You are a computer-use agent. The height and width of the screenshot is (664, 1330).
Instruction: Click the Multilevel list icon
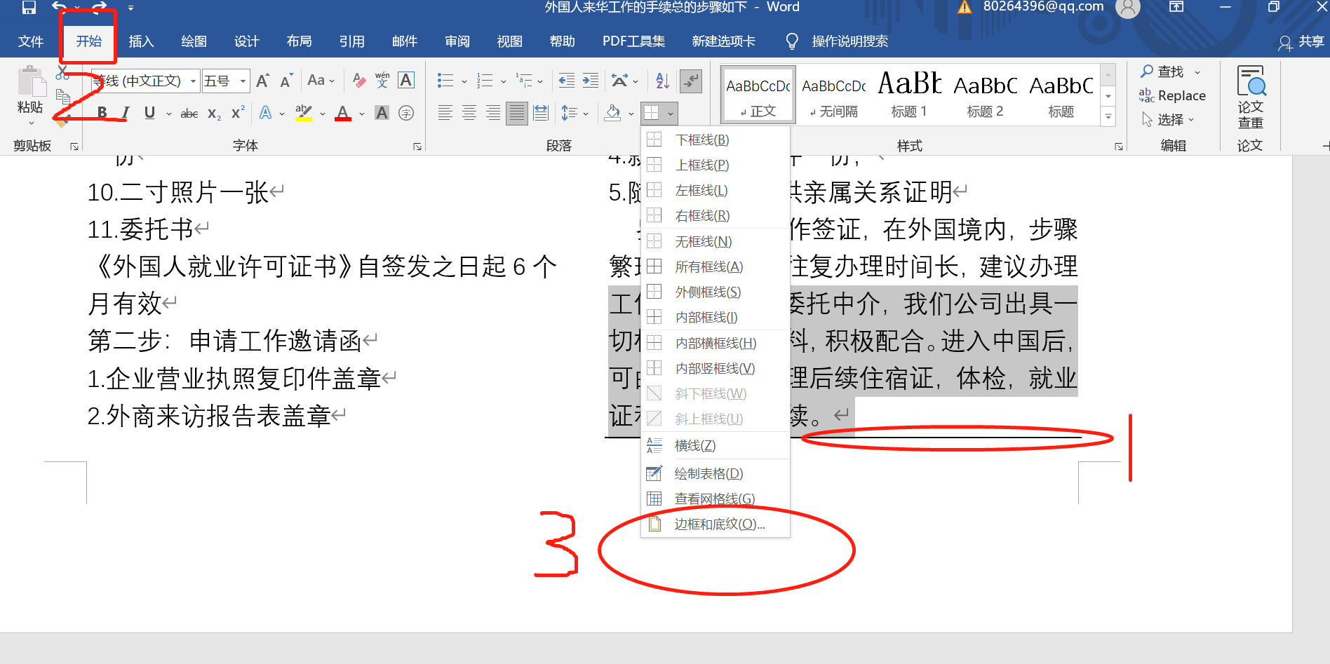[524, 81]
